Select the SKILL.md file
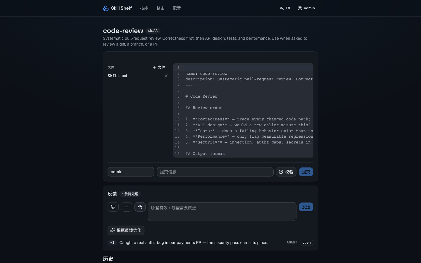 tap(117, 76)
